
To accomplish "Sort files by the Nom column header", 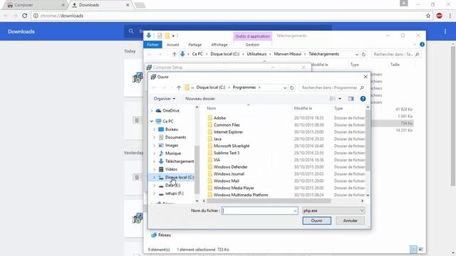I will tap(211, 108).
